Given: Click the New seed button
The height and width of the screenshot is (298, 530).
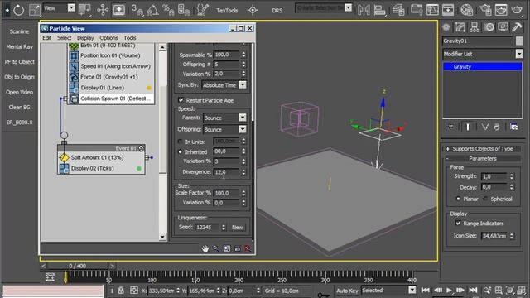Looking at the screenshot, I should (x=238, y=228).
